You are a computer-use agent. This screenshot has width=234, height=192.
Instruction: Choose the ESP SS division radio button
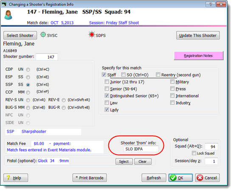[x=28, y=77]
